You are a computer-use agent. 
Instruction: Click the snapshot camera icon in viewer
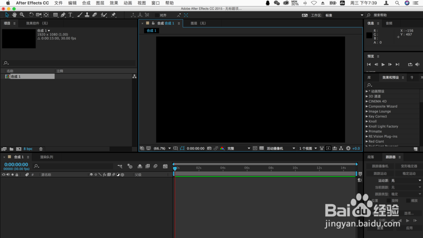(209, 149)
